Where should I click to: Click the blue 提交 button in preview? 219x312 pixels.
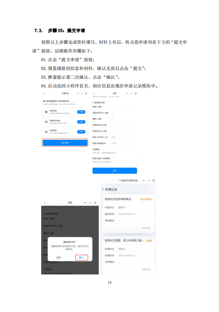(115, 171)
